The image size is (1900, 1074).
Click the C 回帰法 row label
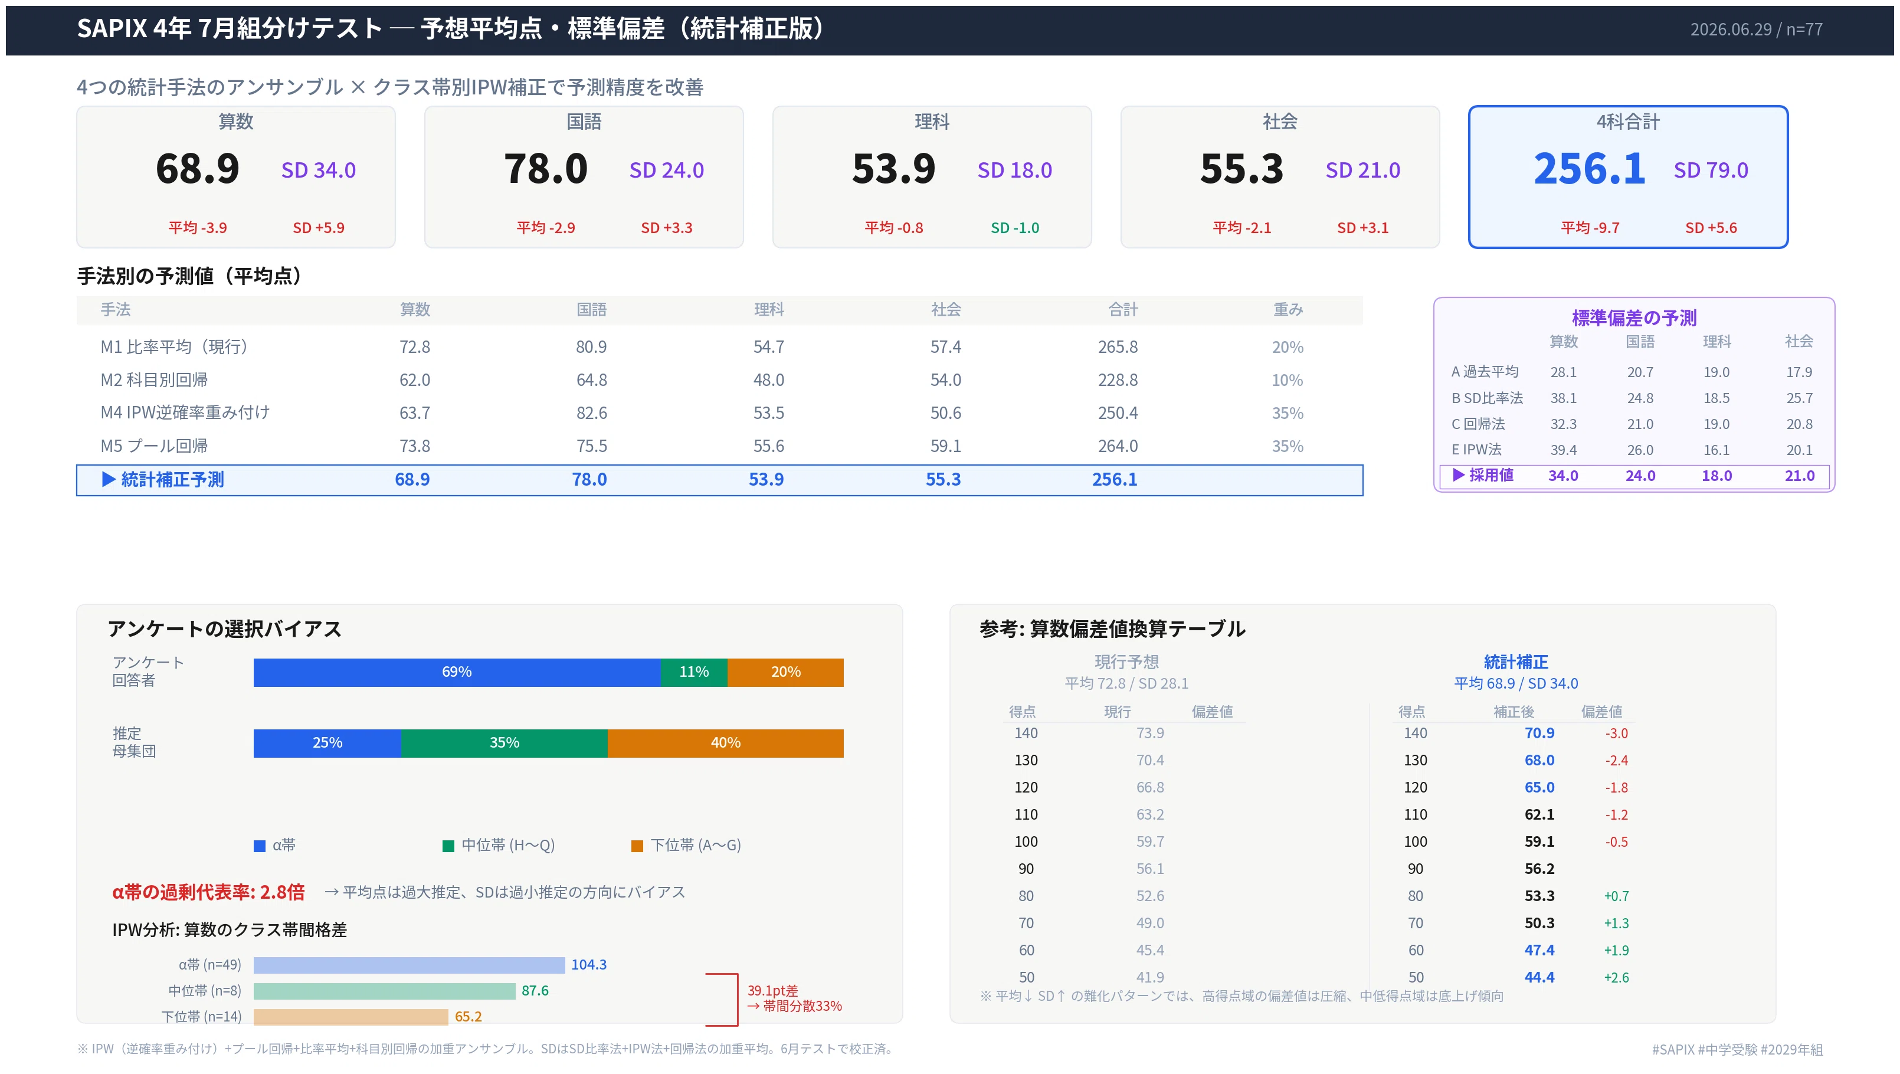point(1478,424)
